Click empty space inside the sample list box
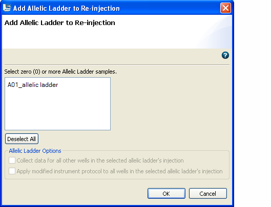This screenshot has height=207, width=271. [57, 110]
